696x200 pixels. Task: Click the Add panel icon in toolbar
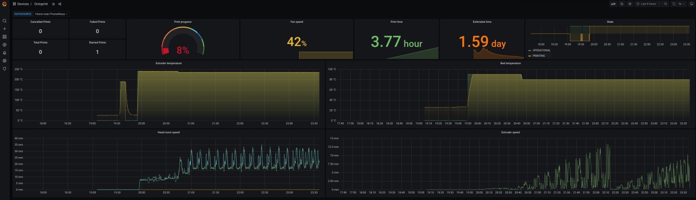click(x=613, y=4)
